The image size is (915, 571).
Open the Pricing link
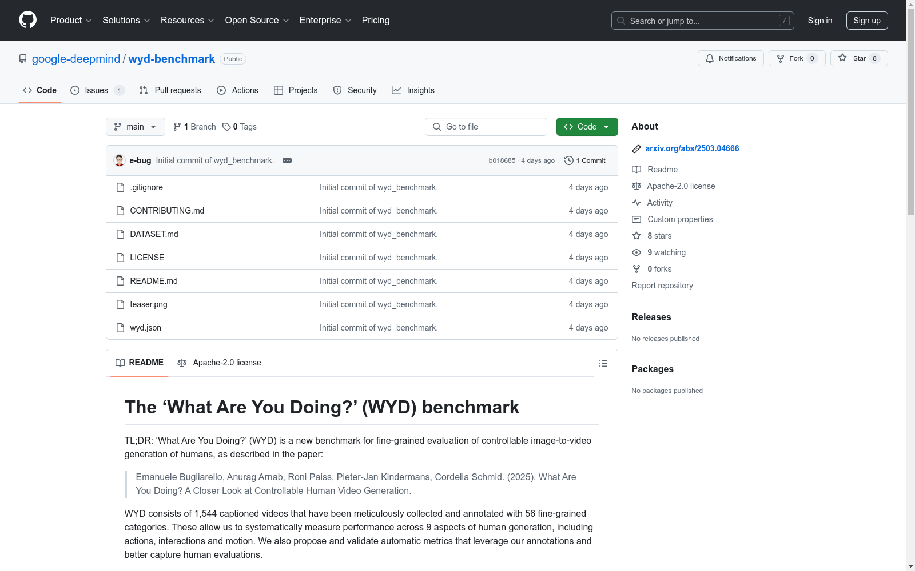point(376,20)
